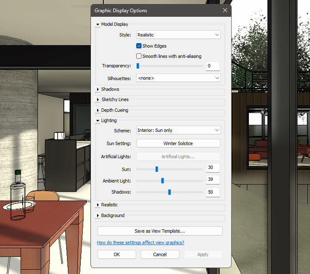Click the Shadows intensity slider handle
The width and height of the screenshot is (310, 274).
(x=169, y=192)
